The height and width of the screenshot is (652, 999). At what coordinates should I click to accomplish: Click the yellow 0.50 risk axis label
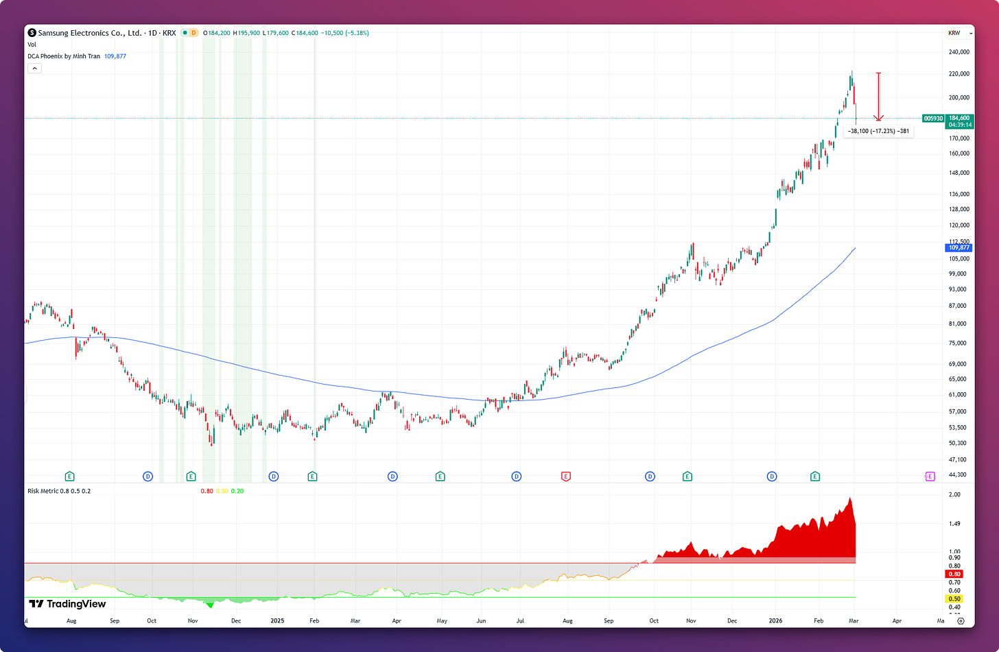coord(954,599)
